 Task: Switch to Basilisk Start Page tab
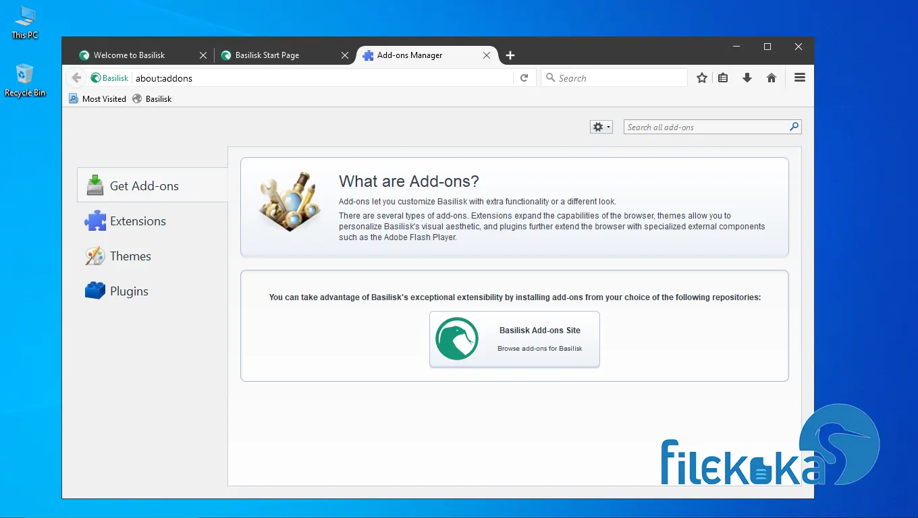285,55
